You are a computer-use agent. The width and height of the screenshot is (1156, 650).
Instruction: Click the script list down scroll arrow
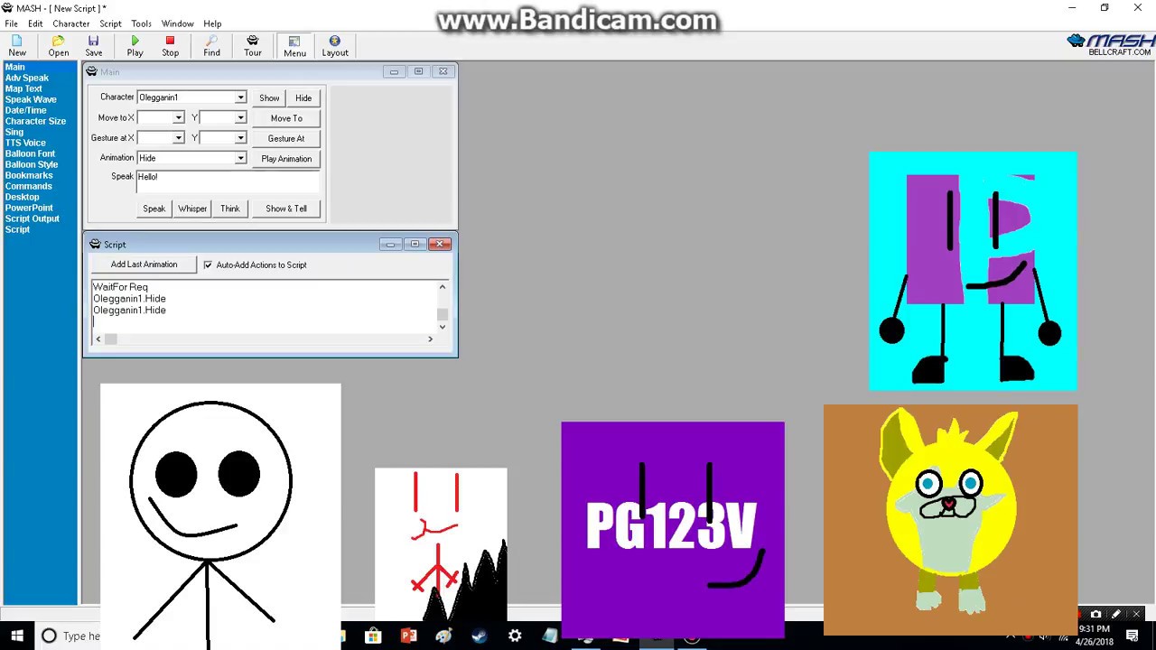pos(442,327)
